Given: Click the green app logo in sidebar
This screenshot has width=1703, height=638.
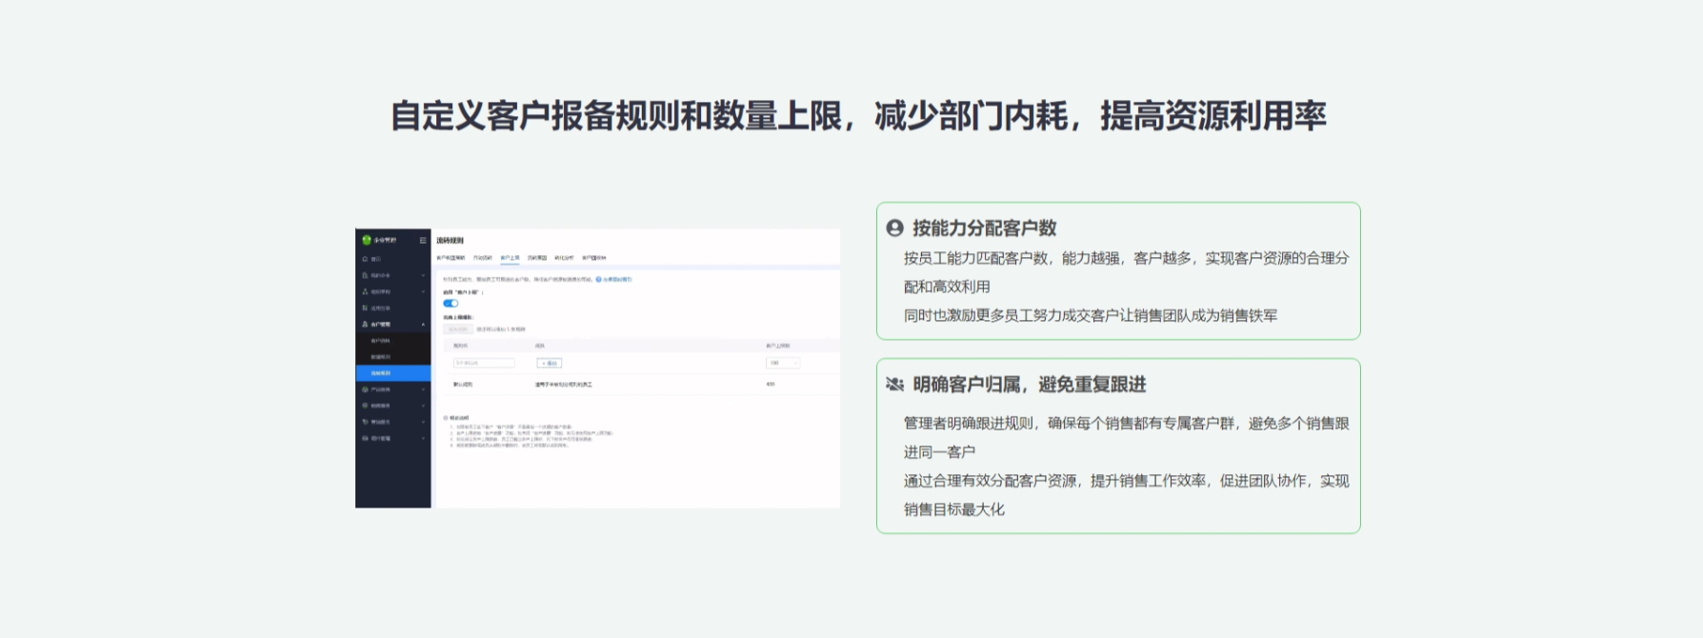Looking at the screenshot, I should [x=367, y=240].
